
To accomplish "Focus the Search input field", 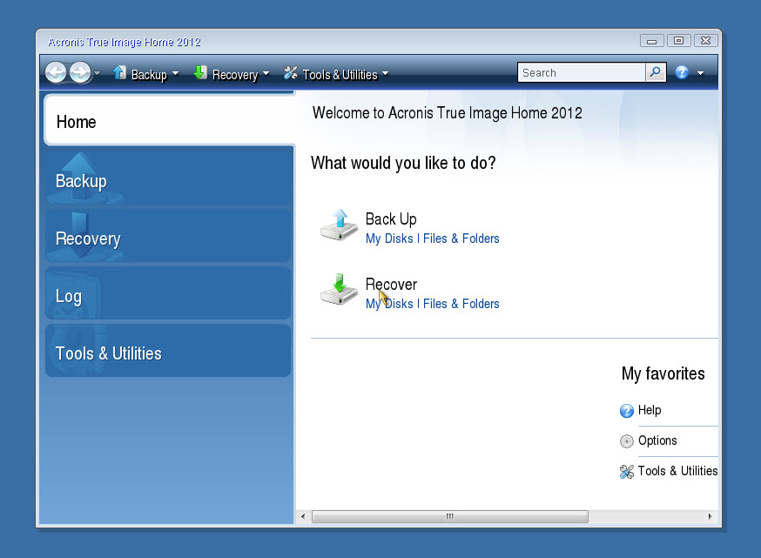I will [x=582, y=72].
